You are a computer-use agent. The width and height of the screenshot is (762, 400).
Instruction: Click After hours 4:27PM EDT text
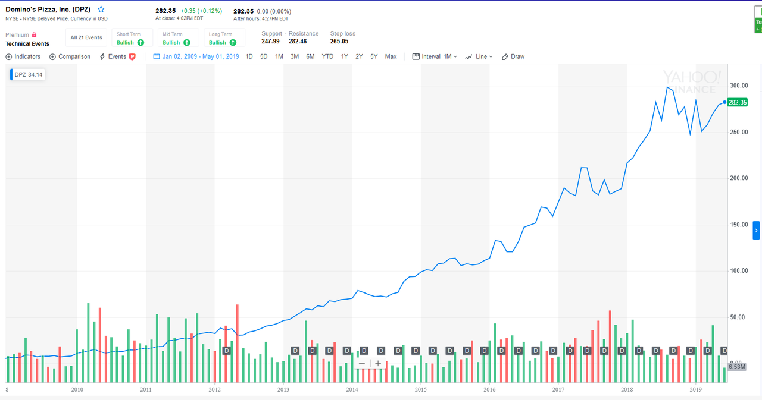click(261, 18)
